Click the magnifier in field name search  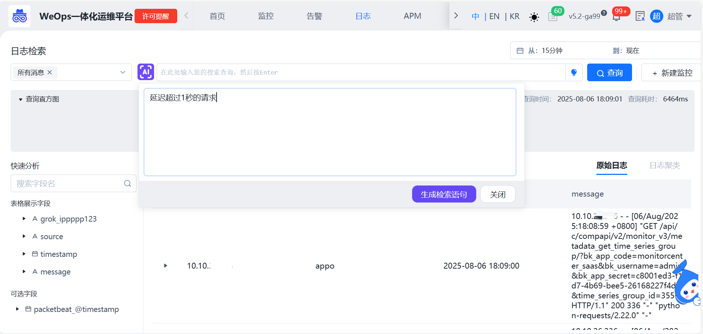128,183
